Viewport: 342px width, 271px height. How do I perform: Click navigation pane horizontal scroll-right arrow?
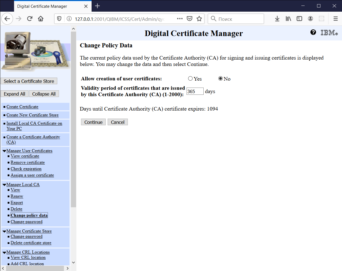[68, 268]
